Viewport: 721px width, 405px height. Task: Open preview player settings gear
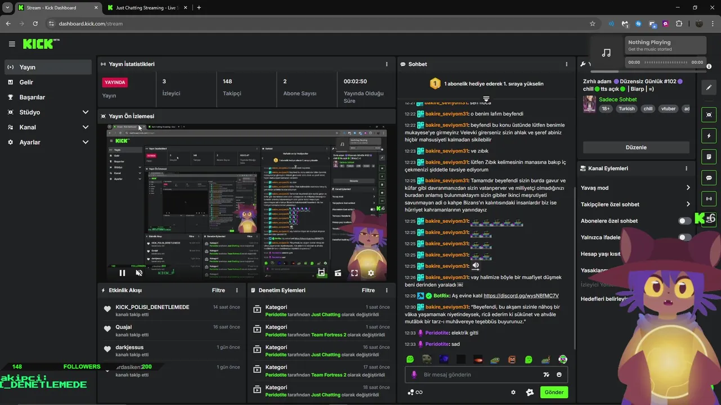[x=371, y=273]
